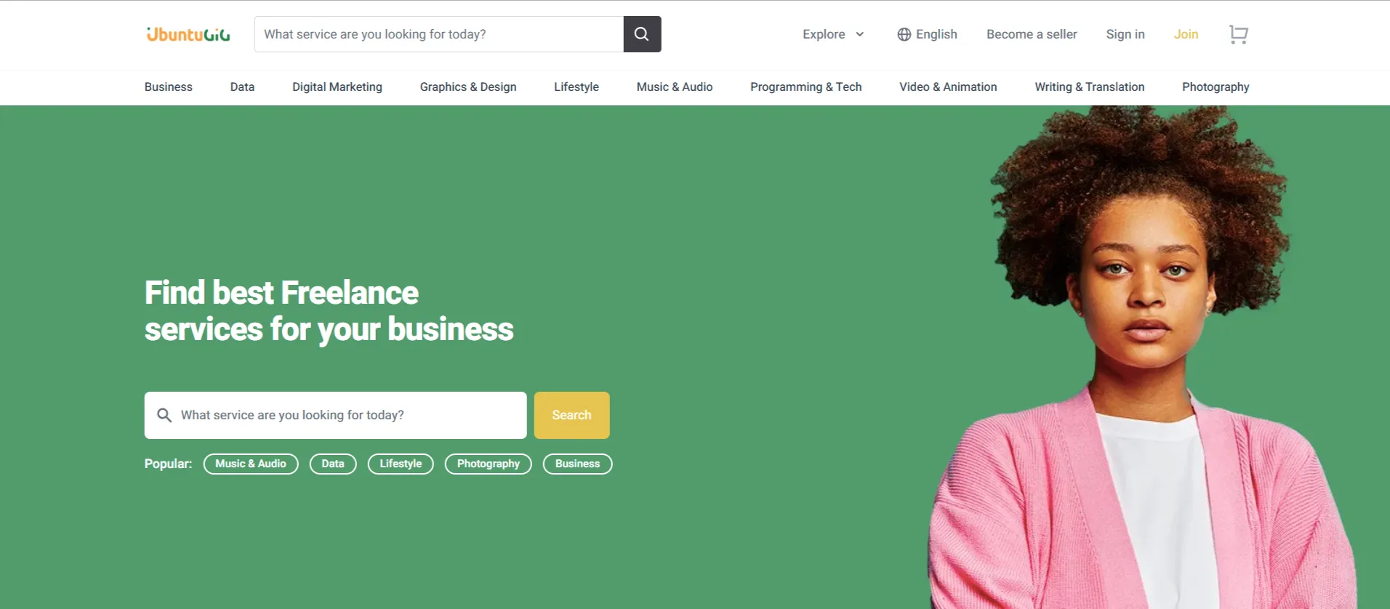Open the Digital Marketing category
Image resolution: width=1390 pixels, height=609 pixels.
(x=337, y=86)
